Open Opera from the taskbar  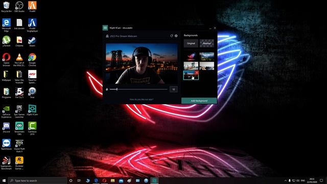(104, 180)
